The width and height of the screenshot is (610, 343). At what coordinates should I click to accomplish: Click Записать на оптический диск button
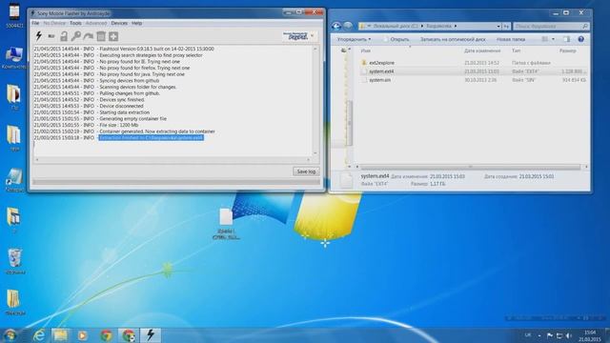pos(453,39)
